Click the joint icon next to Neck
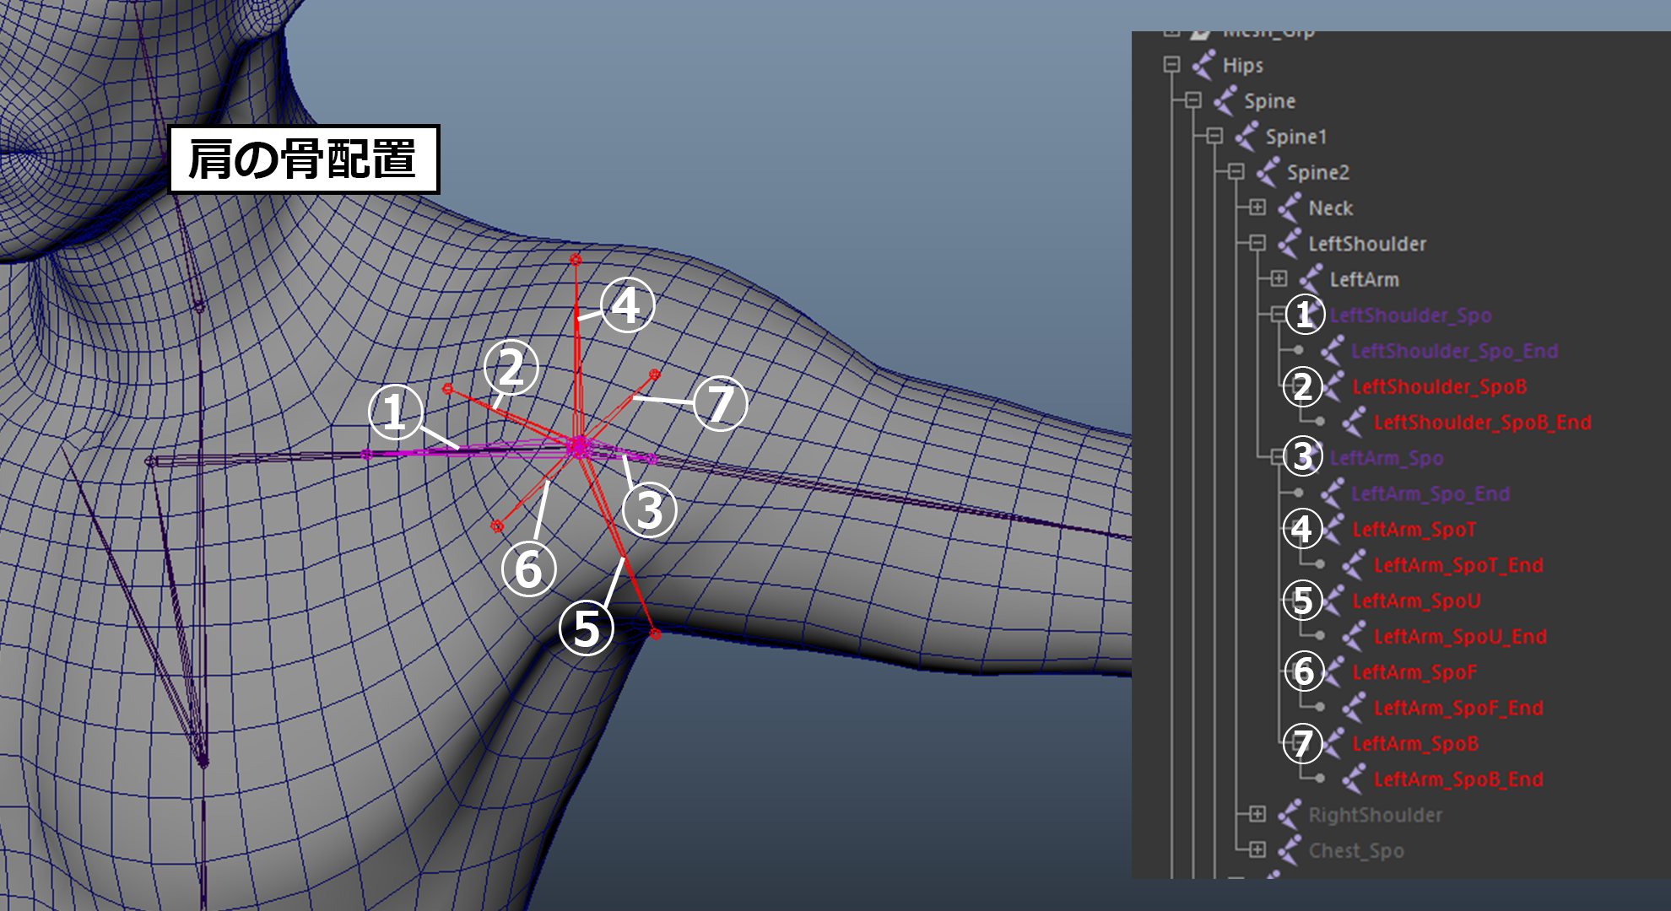This screenshot has height=911, width=1671. [x=1290, y=208]
